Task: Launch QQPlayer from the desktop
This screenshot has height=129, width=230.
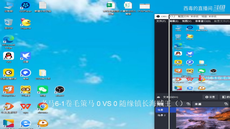Action: [x=26, y=7]
